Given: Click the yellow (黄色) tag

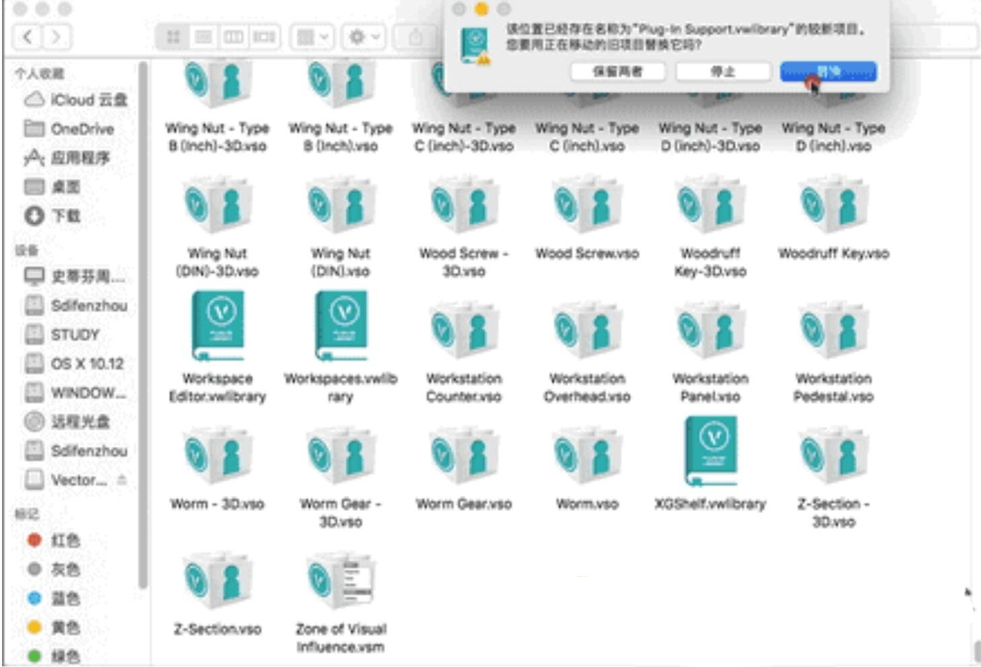Looking at the screenshot, I should click(x=54, y=627).
